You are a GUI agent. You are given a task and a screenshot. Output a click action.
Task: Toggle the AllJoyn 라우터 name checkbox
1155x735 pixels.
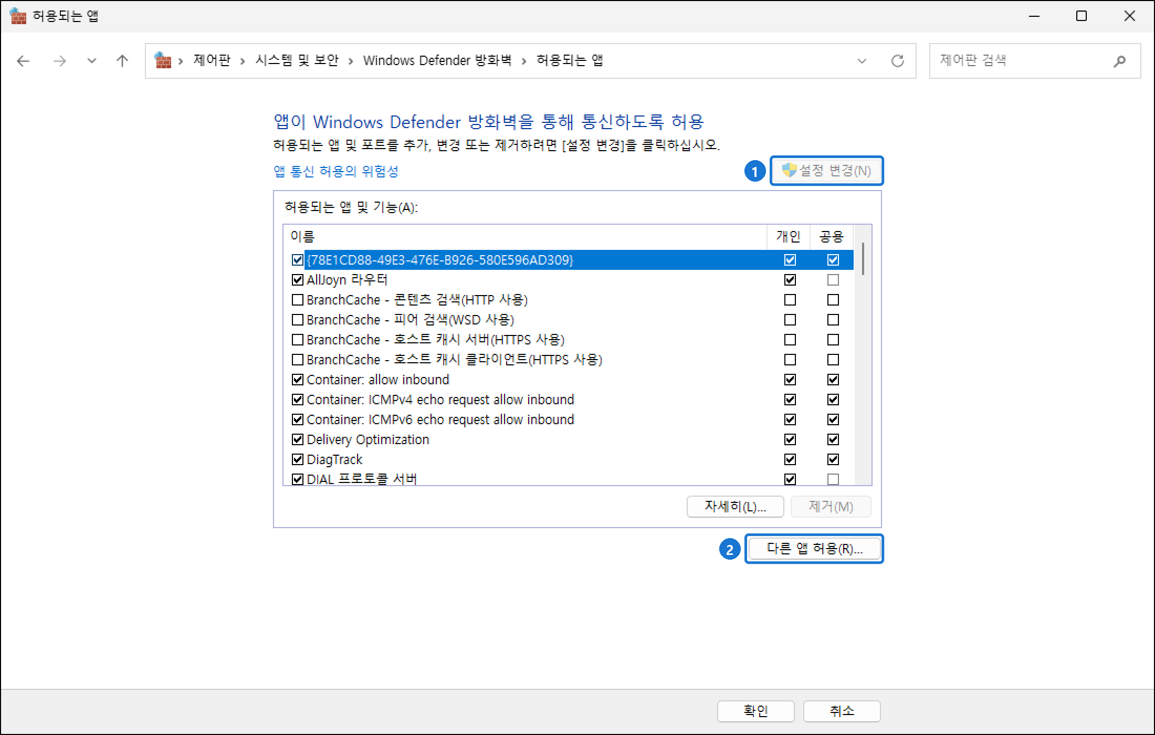tap(298, 280)
